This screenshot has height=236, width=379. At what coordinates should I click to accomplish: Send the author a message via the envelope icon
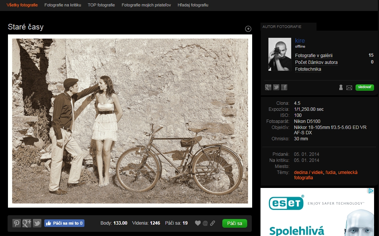coord(349,88)
